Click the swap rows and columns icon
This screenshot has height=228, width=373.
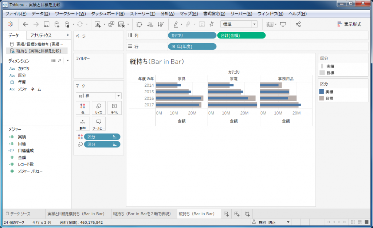coord(139,24)
